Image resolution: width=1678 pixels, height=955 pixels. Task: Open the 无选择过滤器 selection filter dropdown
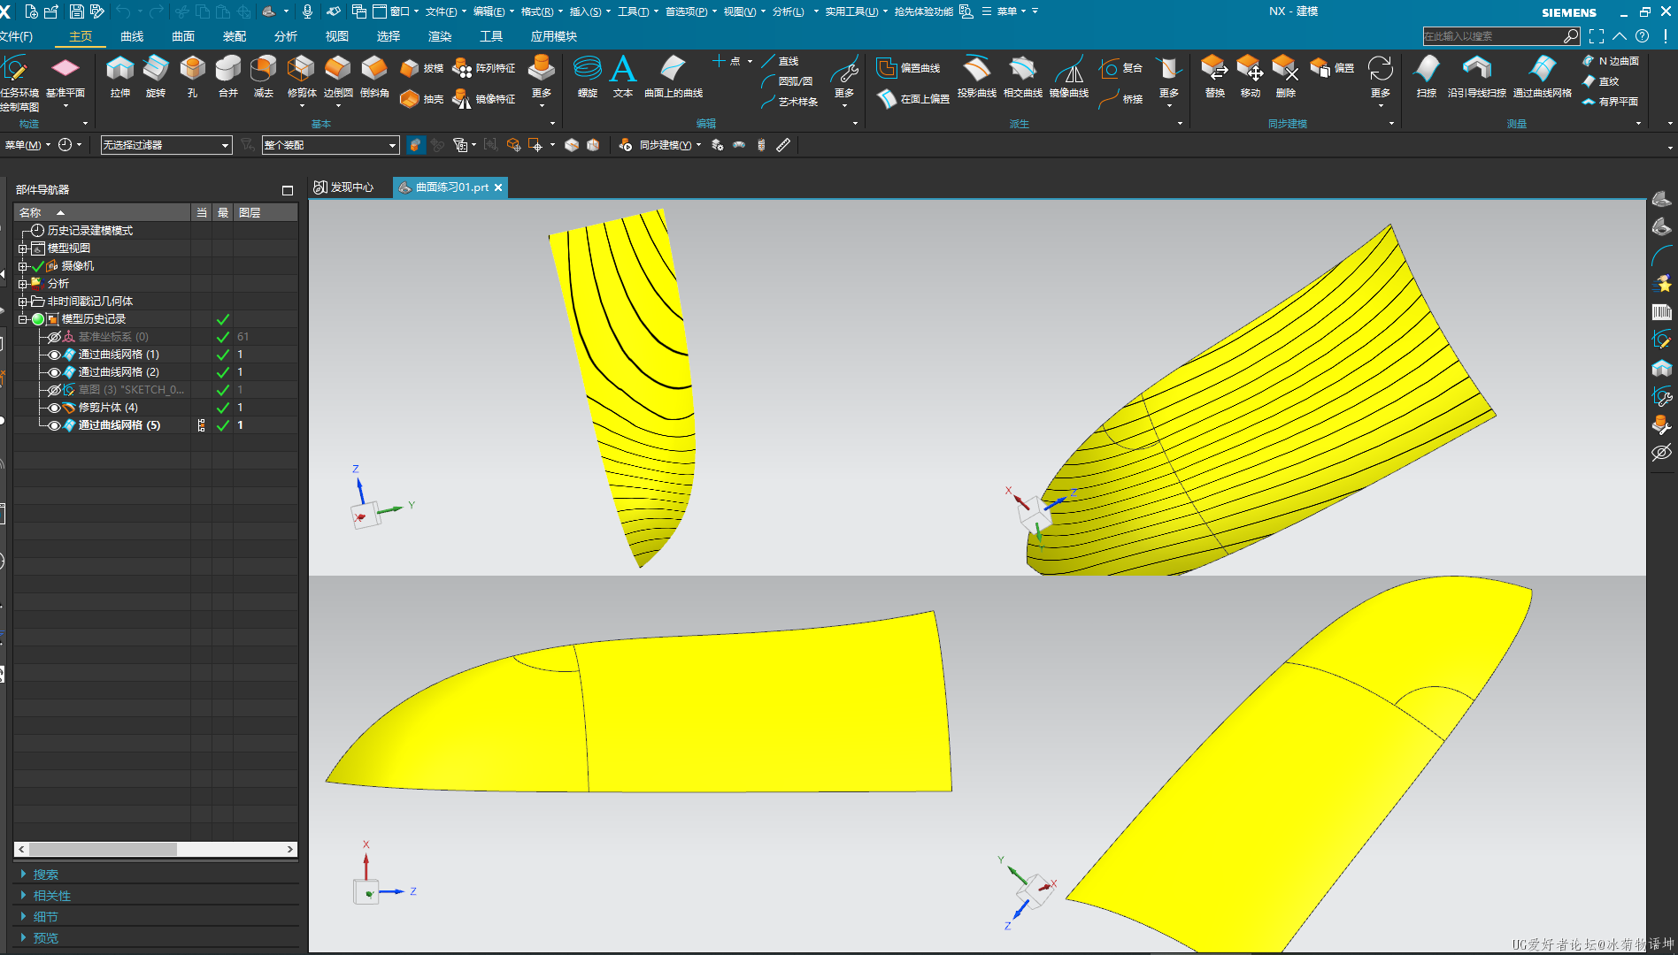(x=166, y=145)
